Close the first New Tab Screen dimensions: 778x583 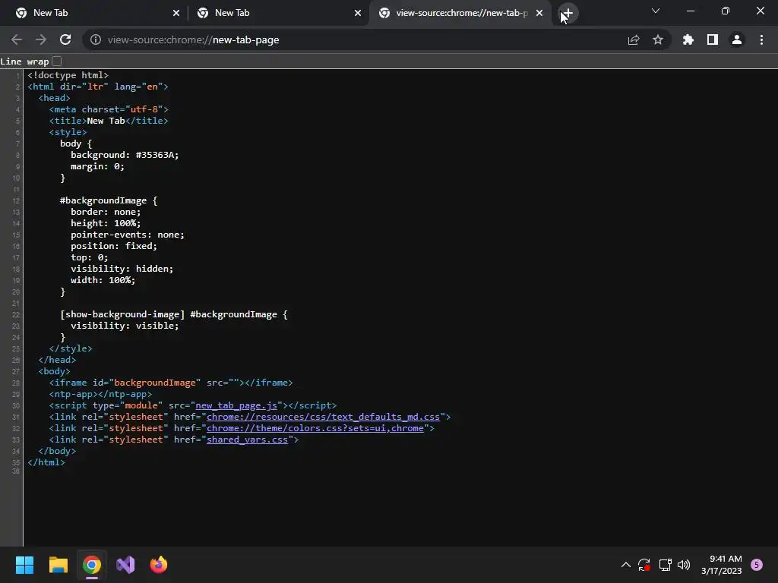[176, 13]
